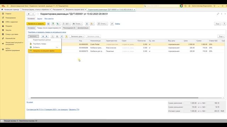227x127 pixels.
Task: Click Подобрать и проверить товары link
Action: tap(47, 32)
